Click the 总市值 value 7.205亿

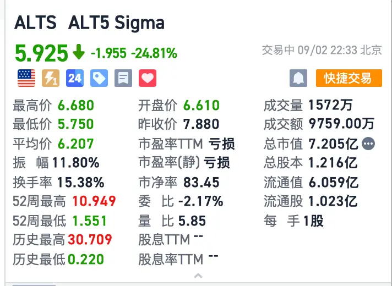coord(333,144)
